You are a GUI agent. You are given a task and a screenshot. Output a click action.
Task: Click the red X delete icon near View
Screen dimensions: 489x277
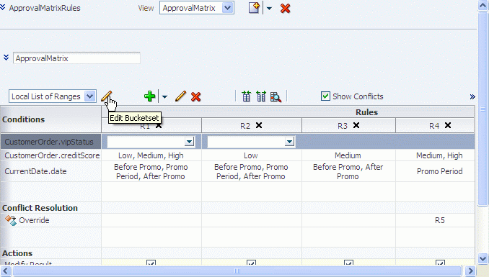285,9
